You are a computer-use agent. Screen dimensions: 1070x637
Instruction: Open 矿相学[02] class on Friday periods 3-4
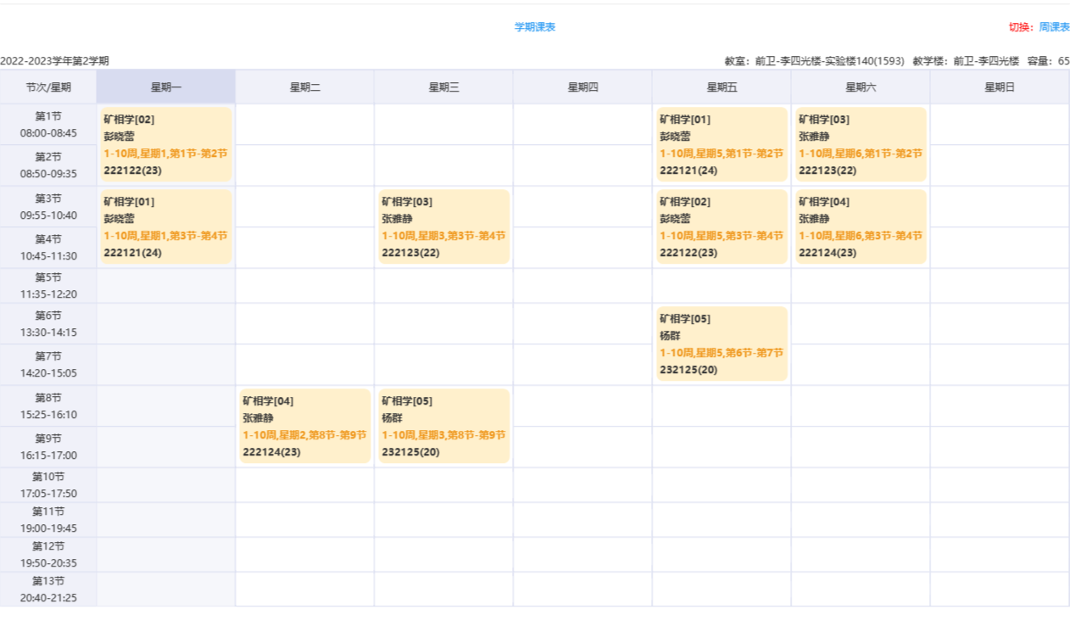[722, 226]
